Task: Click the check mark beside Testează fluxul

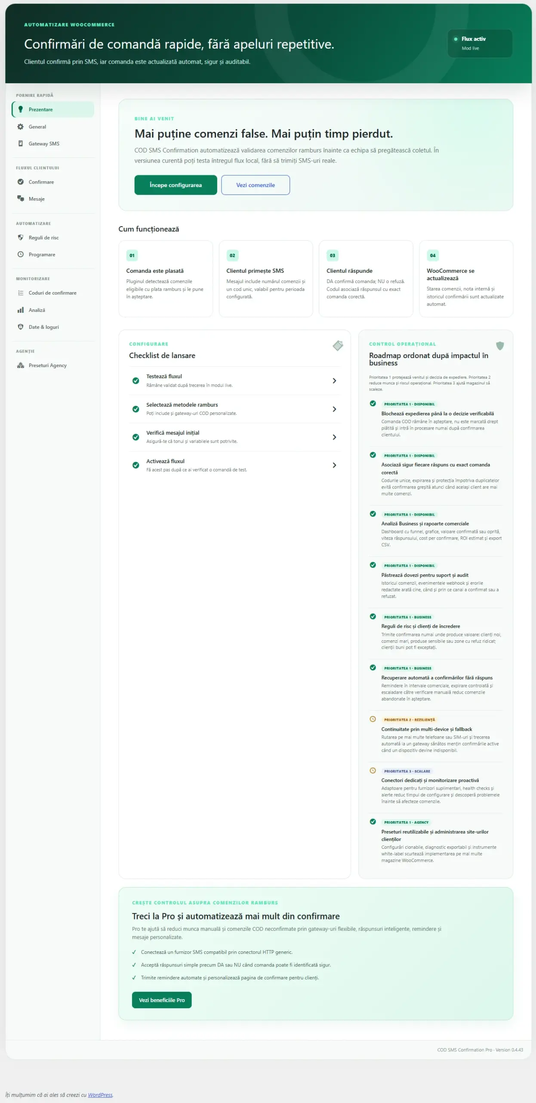Action: tap(136, 380)
